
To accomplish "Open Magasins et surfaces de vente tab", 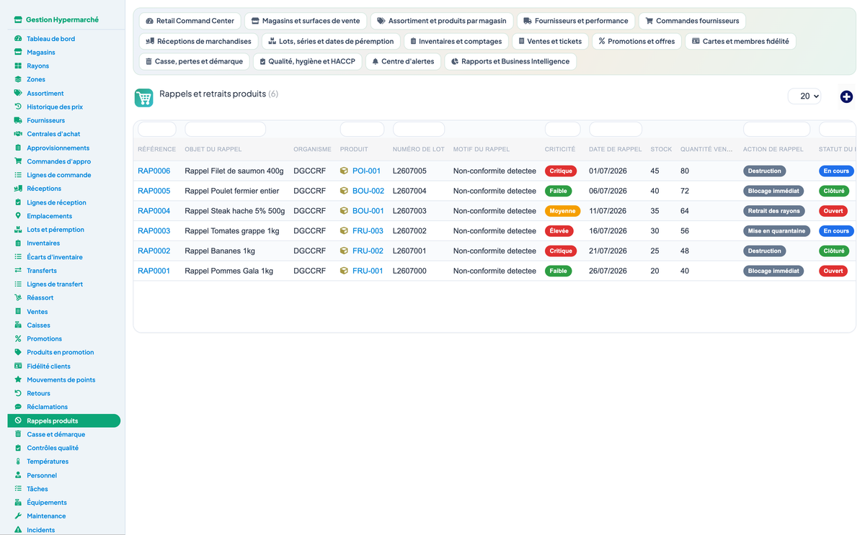I will click(306, 21).
